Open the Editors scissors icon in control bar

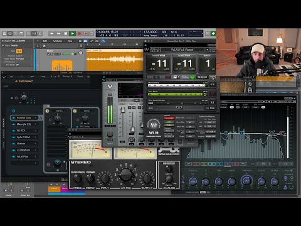coord(40,33)
